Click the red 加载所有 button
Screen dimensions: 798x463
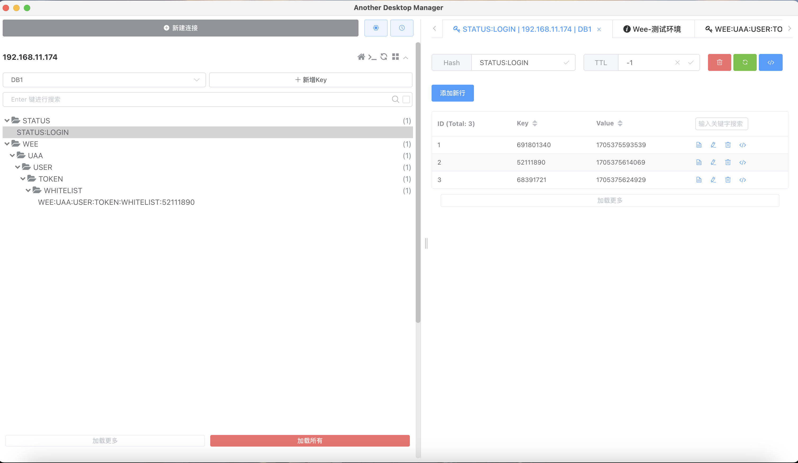[310, 441]
